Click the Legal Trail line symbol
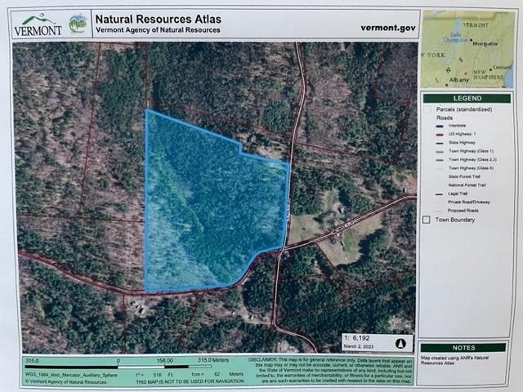The image size is (523, 392). click(x=440, y=193)
